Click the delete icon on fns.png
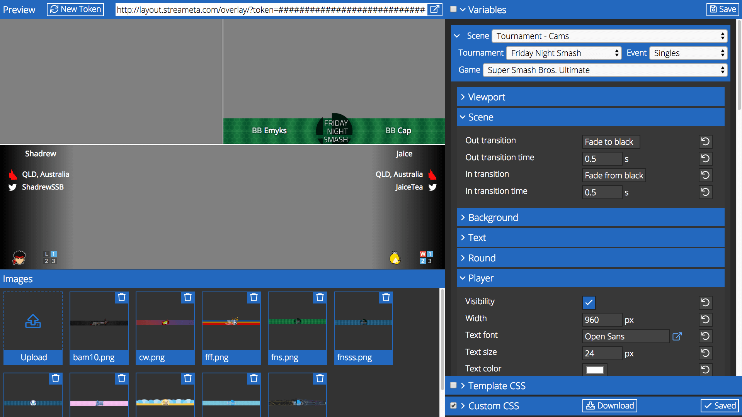Viewport: 742px width, 417px height. click(x=320, y=297)
